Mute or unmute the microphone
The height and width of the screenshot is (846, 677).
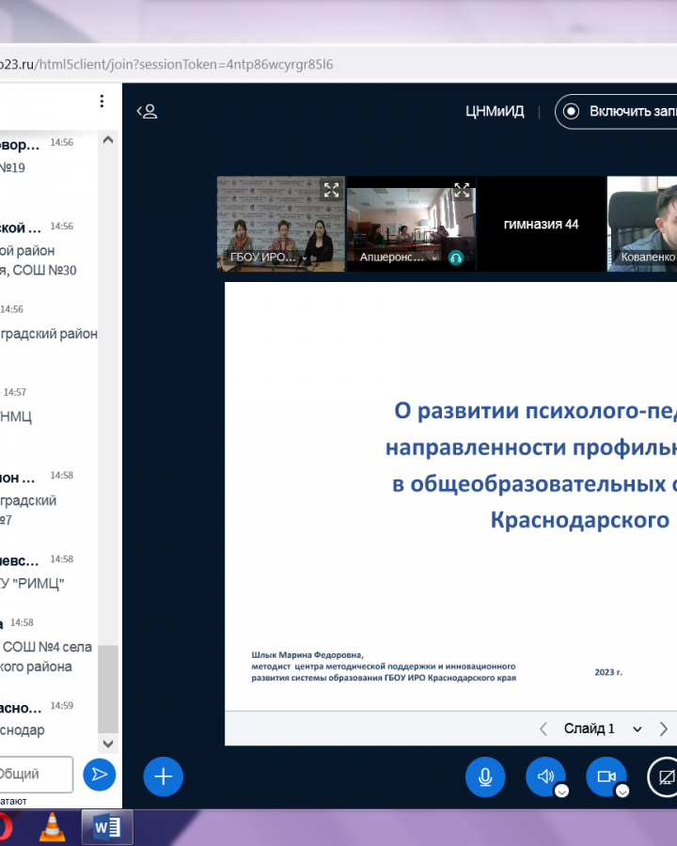(485, 776)
